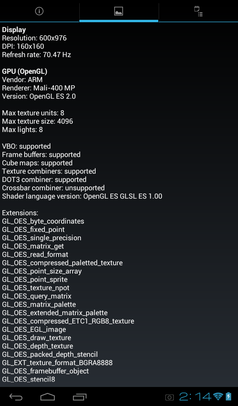Open the info tab icon
Viewport: 238px width, 406px height.
[x=39, y=11]
